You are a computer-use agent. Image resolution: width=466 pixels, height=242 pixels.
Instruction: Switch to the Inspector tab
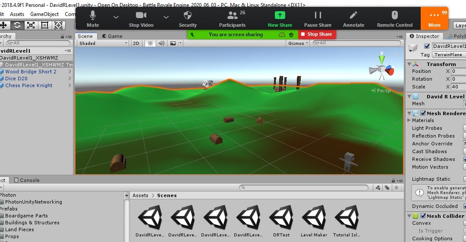coord(425,36)
